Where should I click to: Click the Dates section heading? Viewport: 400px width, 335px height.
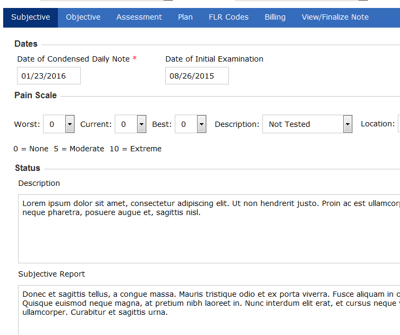[26, 44]
